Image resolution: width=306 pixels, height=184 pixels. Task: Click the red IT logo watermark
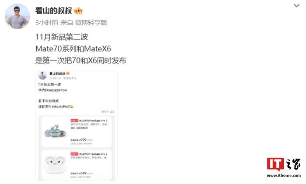pos(275,164)
